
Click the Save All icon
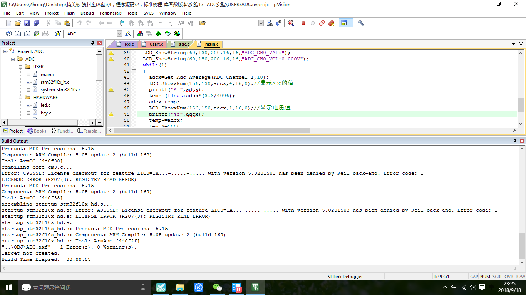(x=36, y=23)
